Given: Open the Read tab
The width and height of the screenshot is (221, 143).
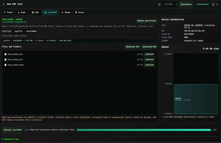Looking at the screenshot, I should tap(22, 12).
